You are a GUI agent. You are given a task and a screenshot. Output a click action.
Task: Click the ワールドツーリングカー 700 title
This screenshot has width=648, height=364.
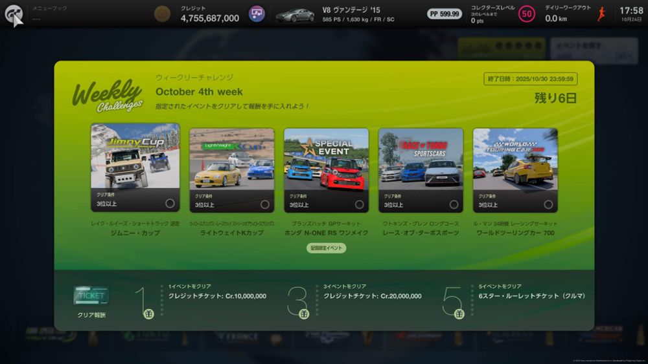[x=515, y=233]
